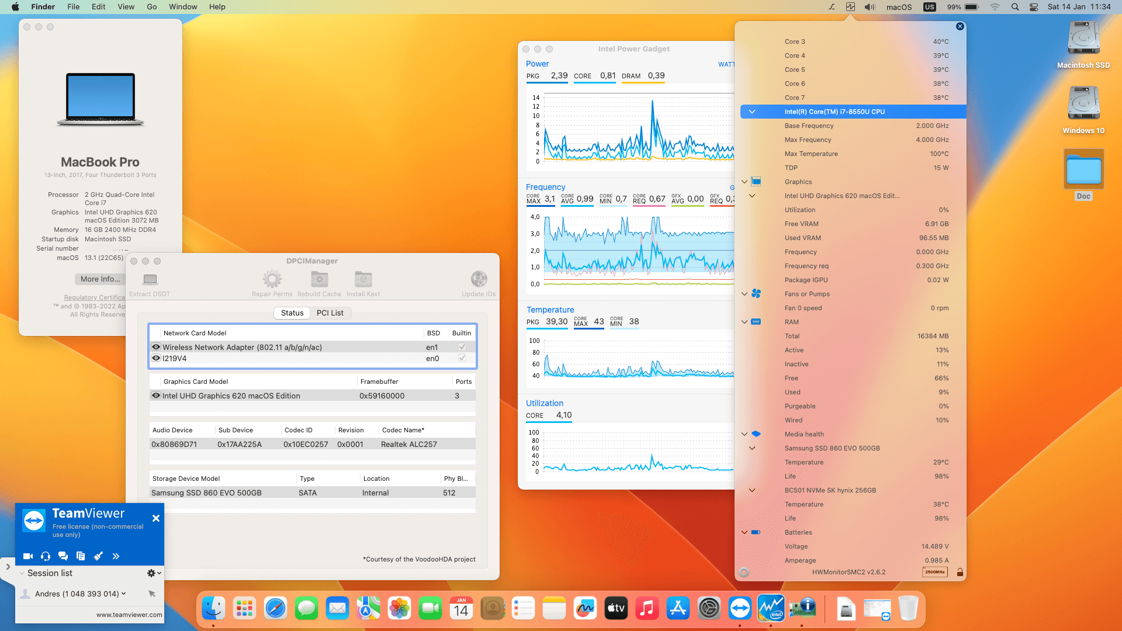The width and height of the screenshot is (1122, 631).
Task: Open Macintosh SSD drive on desktop
Action: coord(1083,45)
